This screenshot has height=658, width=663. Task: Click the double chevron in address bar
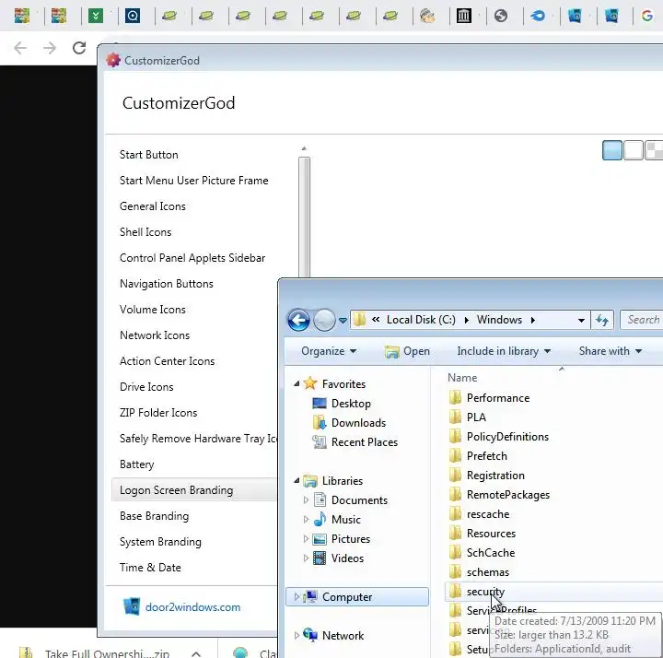376,320
